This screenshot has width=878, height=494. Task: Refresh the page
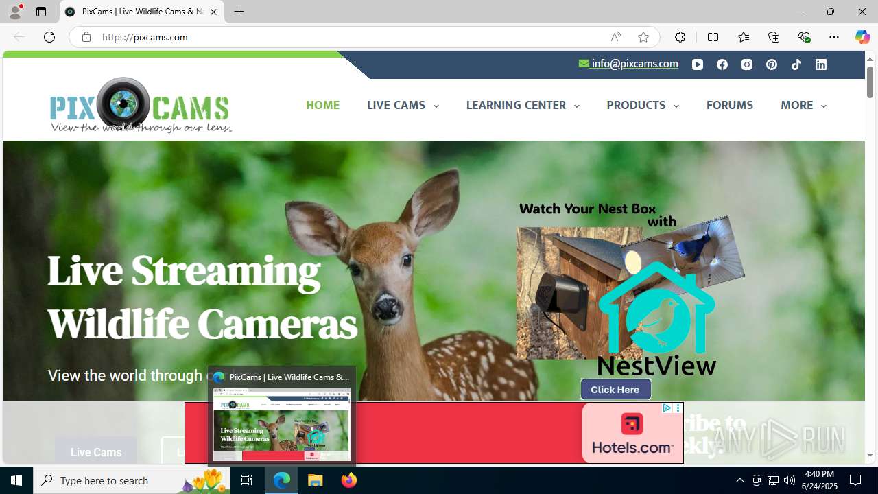(x=49, y=37)
